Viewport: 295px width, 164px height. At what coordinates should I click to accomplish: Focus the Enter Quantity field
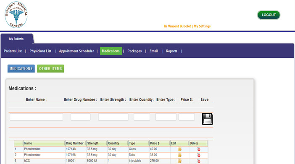[x=142, y=117]
